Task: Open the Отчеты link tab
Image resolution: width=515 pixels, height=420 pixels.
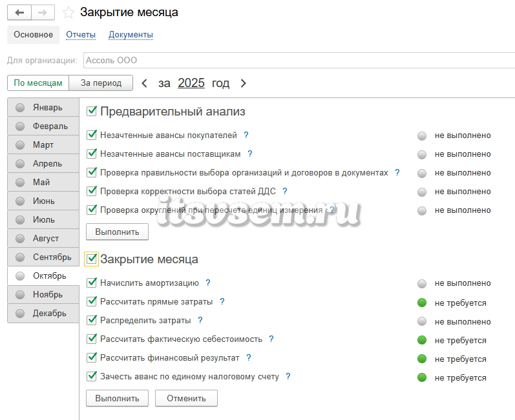Action: click(81, 35)
